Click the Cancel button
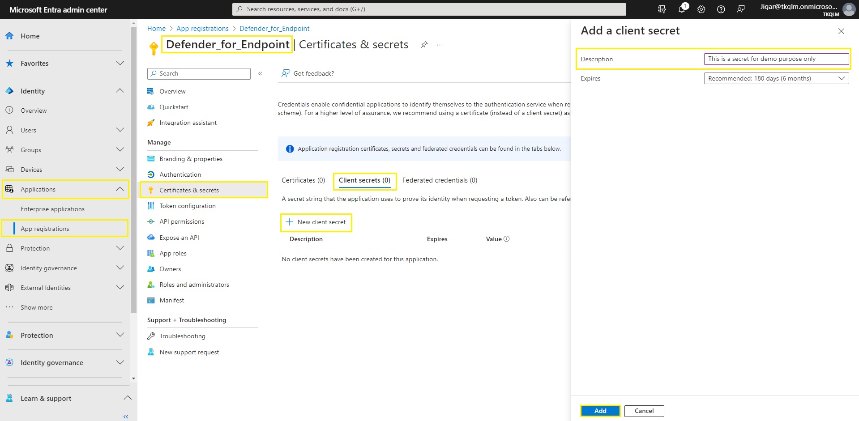 (644, 411)
